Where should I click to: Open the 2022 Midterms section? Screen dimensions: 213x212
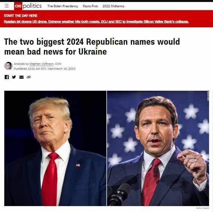click(x=114, y=6)
